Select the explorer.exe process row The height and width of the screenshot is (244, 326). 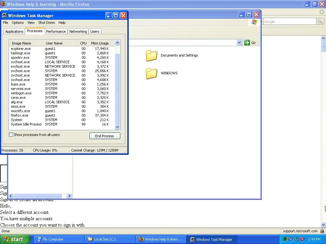click(x=62, y=49)
